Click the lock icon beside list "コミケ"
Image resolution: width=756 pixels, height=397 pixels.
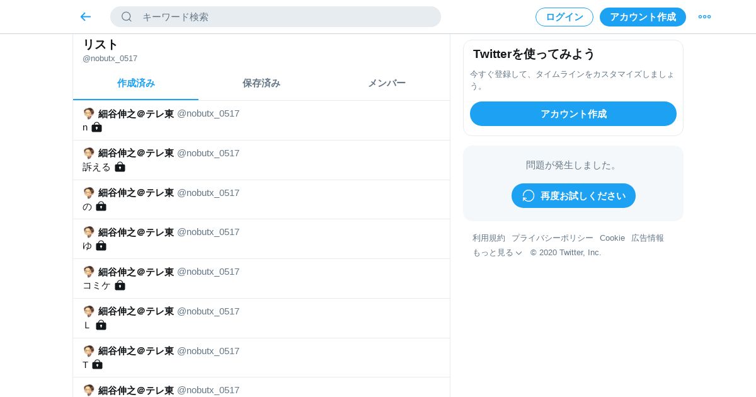[120, 285]
